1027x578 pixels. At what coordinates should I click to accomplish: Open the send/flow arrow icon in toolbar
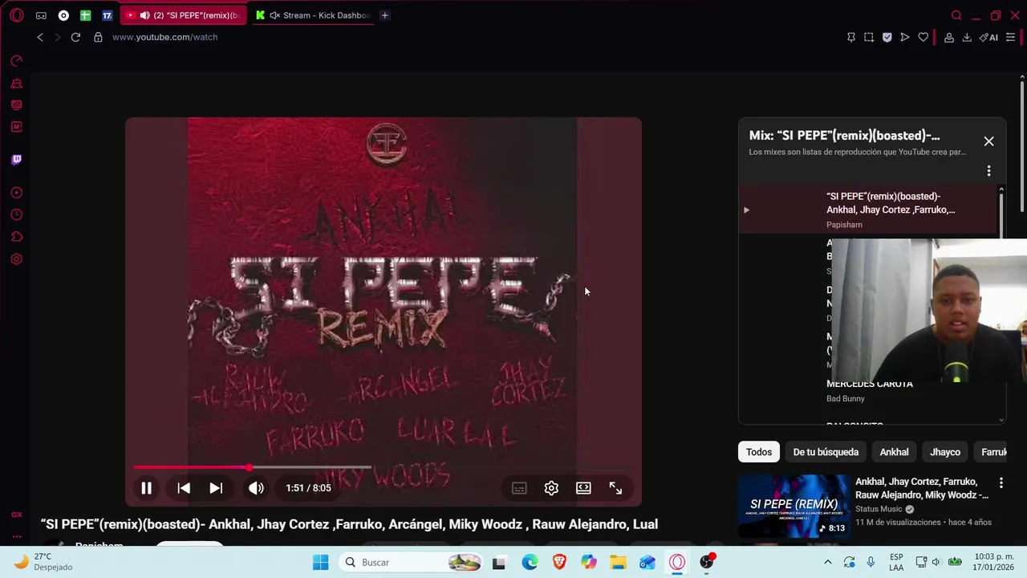pos(905,37)
